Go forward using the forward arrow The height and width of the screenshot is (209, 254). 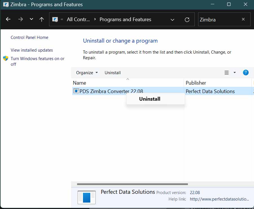tap(21, 19)
